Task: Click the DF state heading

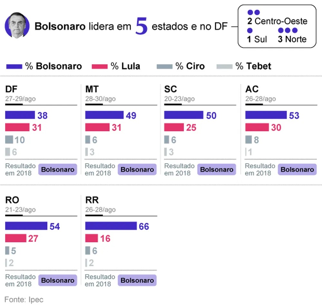Action: [11, 89]
